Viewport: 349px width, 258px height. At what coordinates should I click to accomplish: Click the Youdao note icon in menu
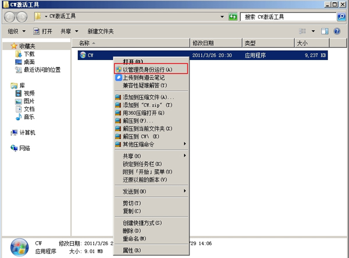(119, 77)
